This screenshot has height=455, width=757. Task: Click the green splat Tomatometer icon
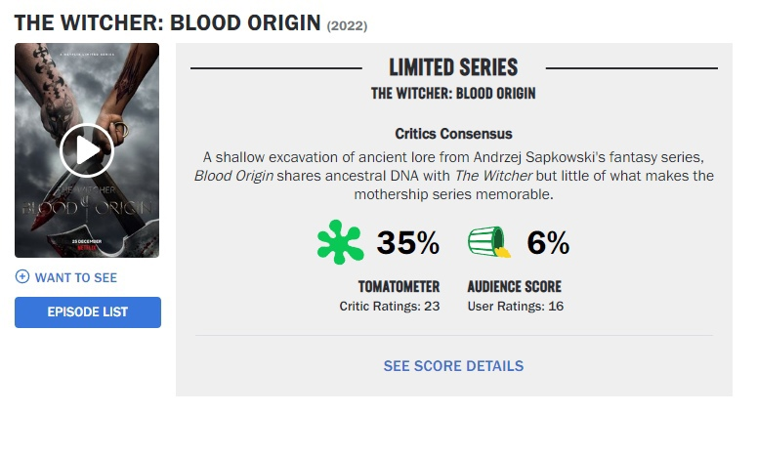[340, 242]
